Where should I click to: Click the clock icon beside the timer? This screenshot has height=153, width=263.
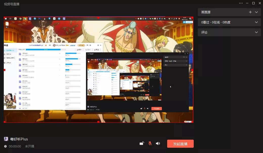(x=6, y=146)
